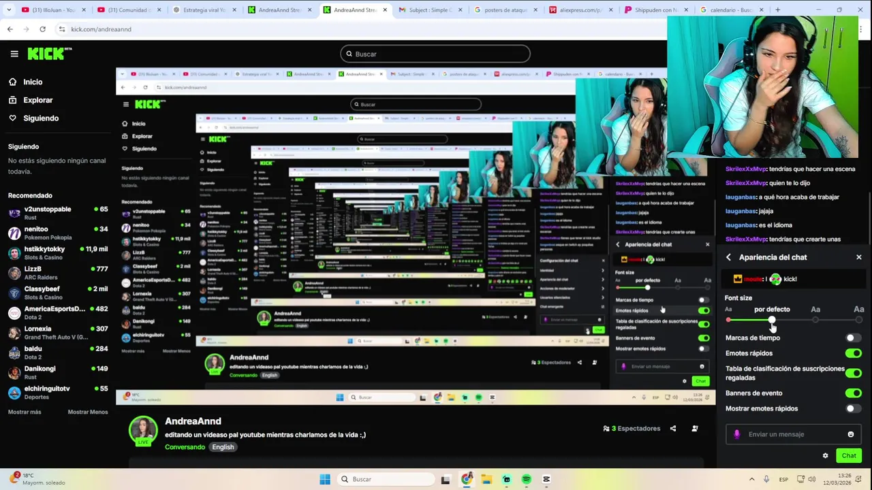This screenshot has width=872, height=490.
Task: Switch to aliexpress.com tab
Action: (x=580, y=10)
